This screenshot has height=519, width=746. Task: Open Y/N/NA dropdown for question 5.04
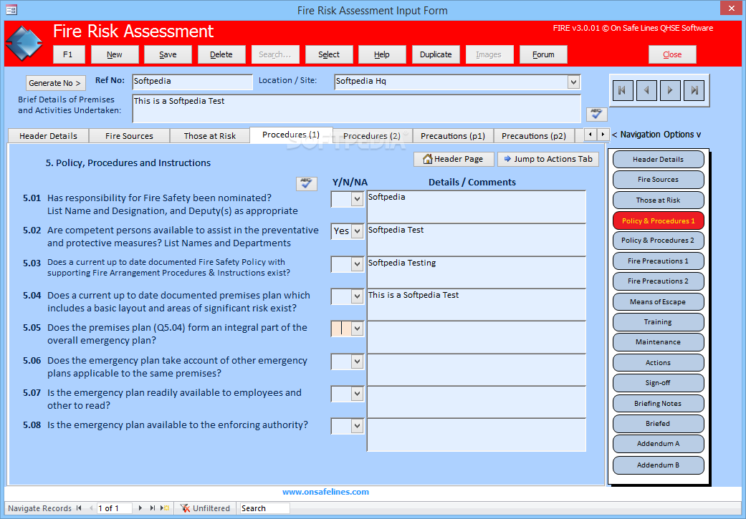(x=358, y=296)
